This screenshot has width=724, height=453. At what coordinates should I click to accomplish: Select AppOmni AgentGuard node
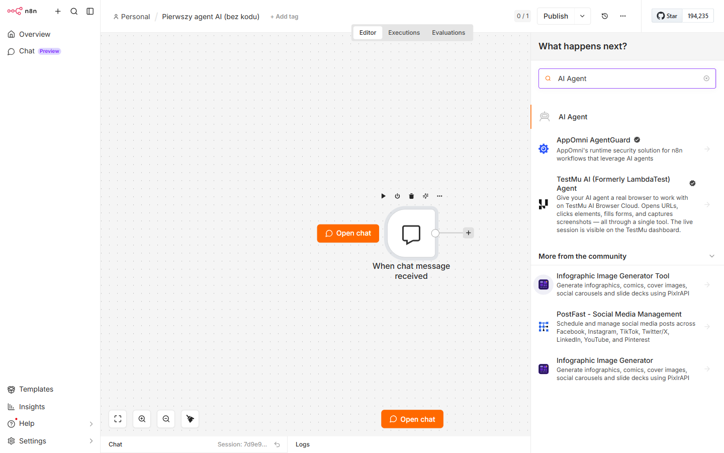coord(627,149)
